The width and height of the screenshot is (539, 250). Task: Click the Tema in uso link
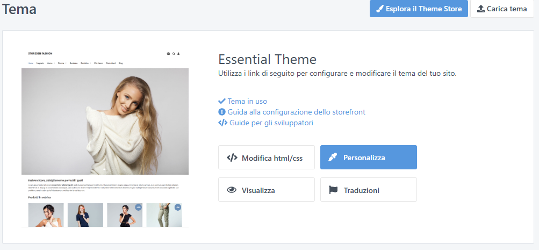click(x=247, y=101)
